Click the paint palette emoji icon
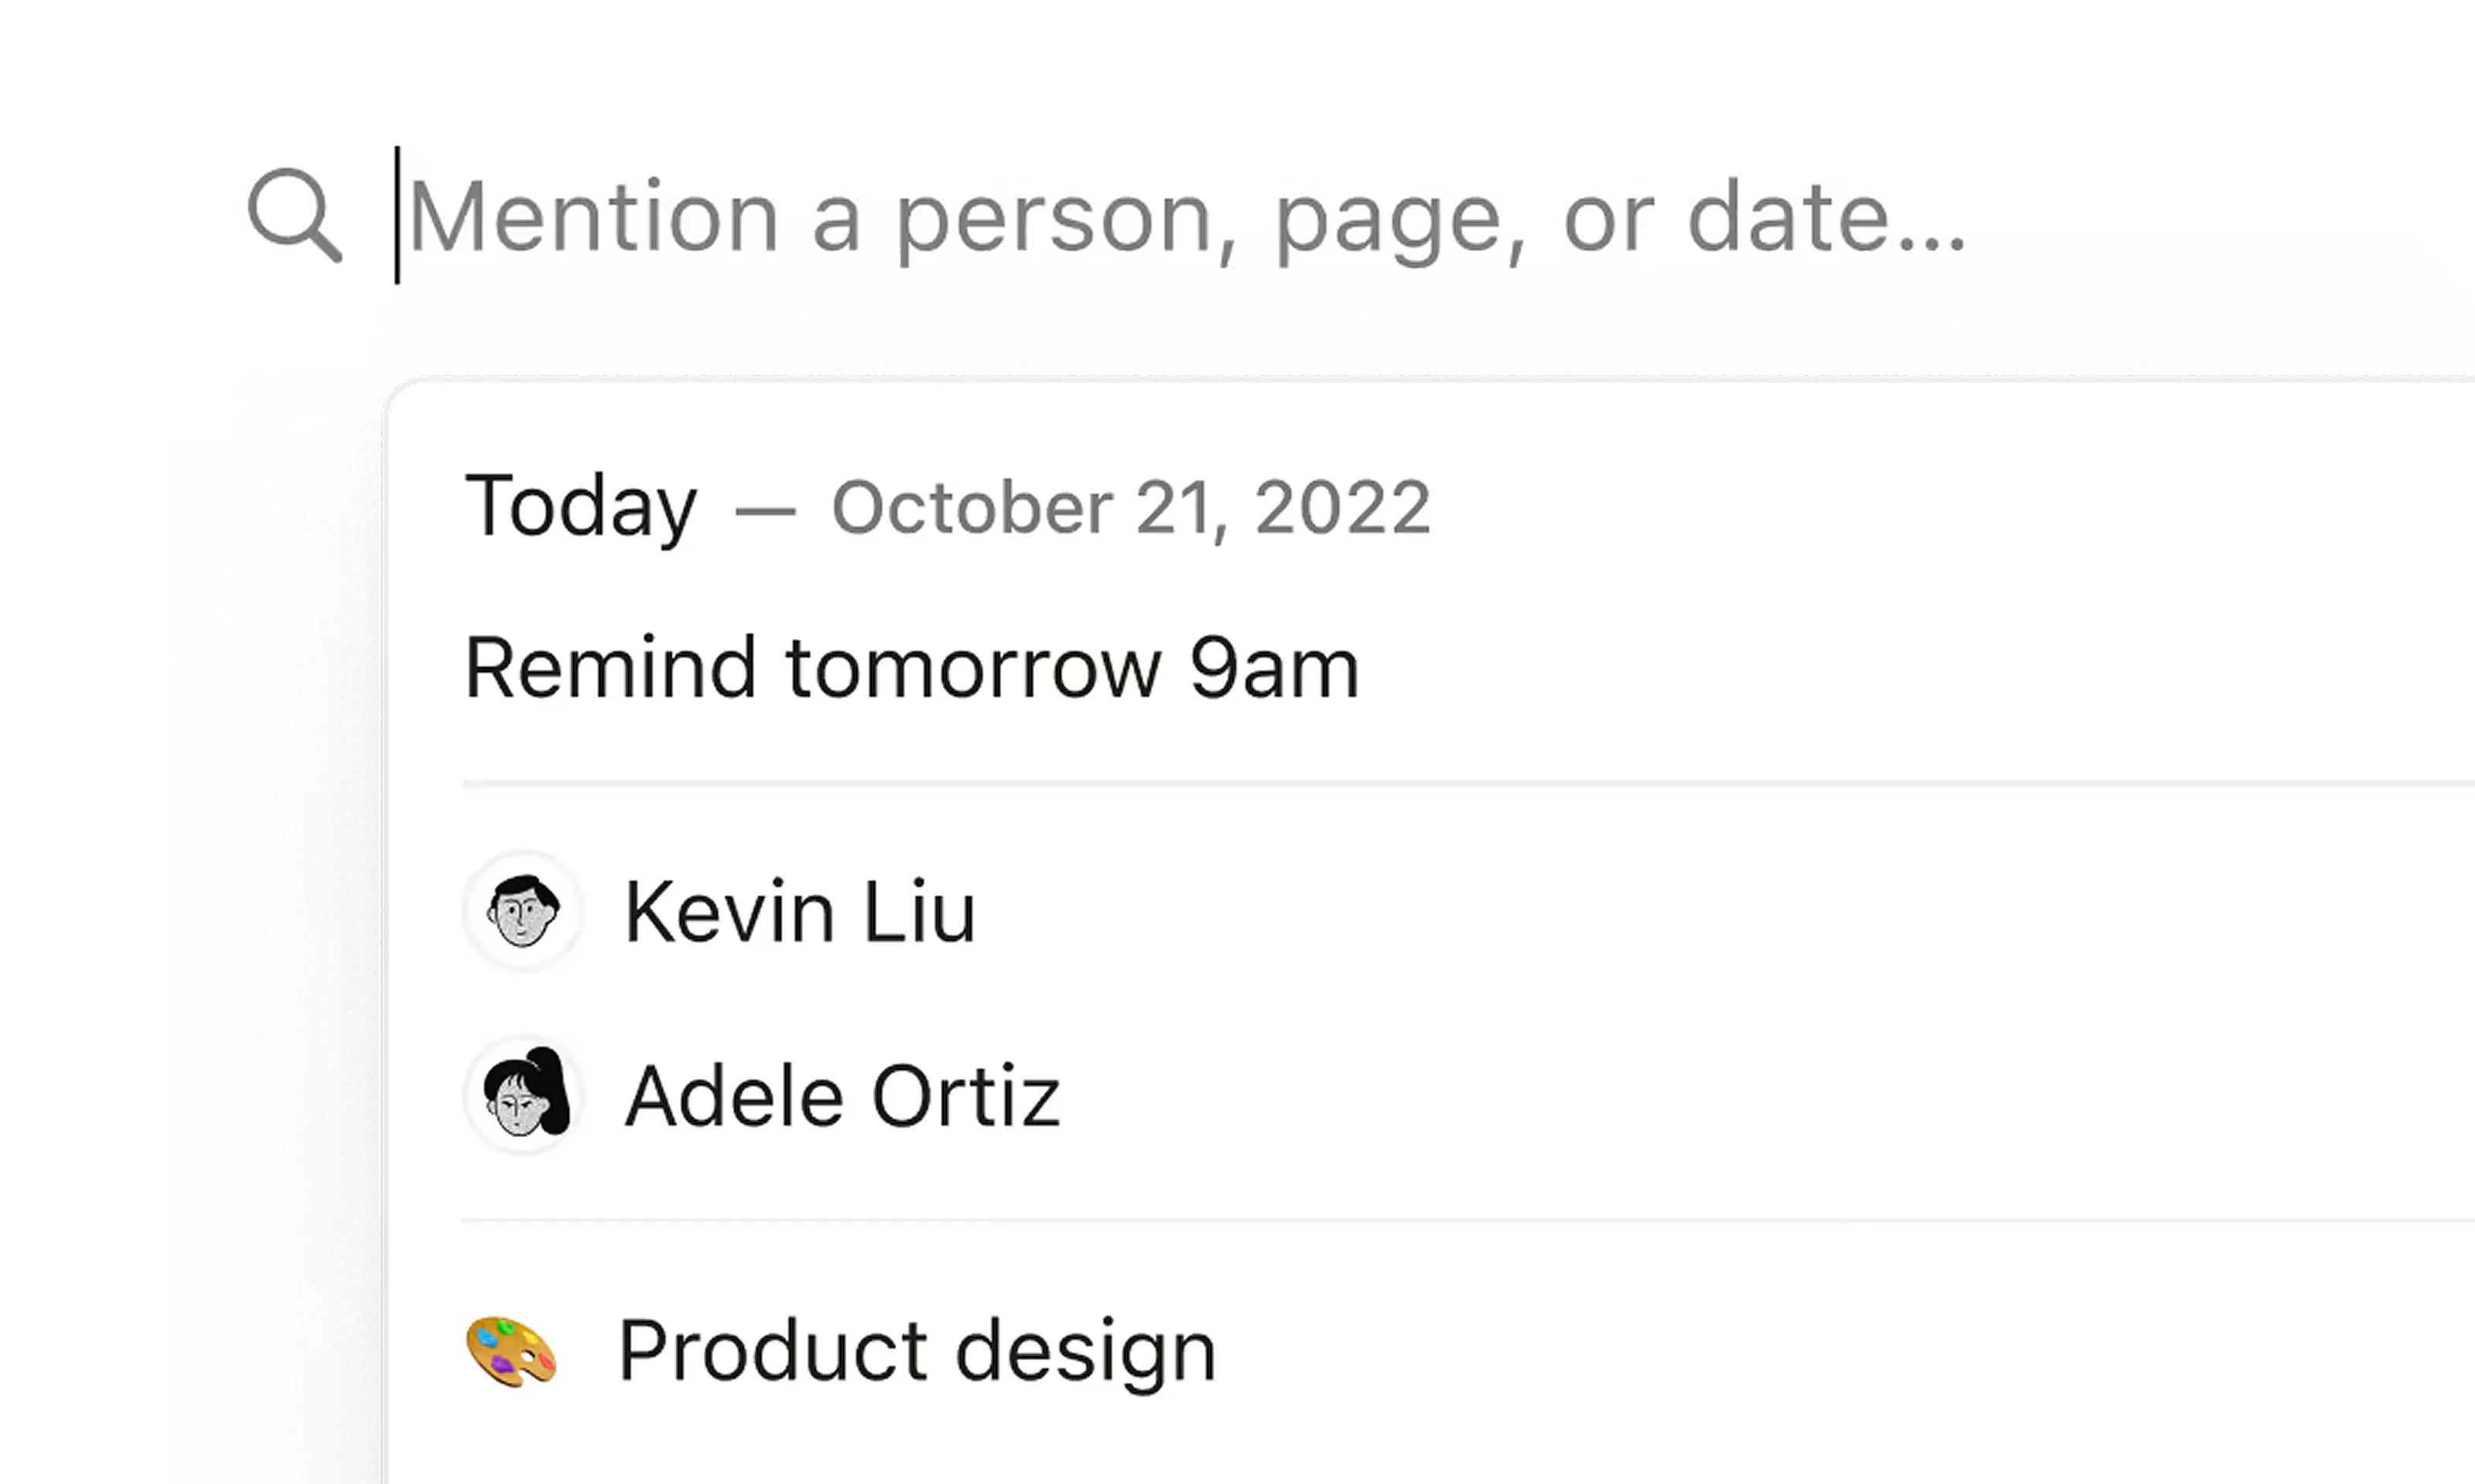2475x1484 pixels. (511, 1352)
